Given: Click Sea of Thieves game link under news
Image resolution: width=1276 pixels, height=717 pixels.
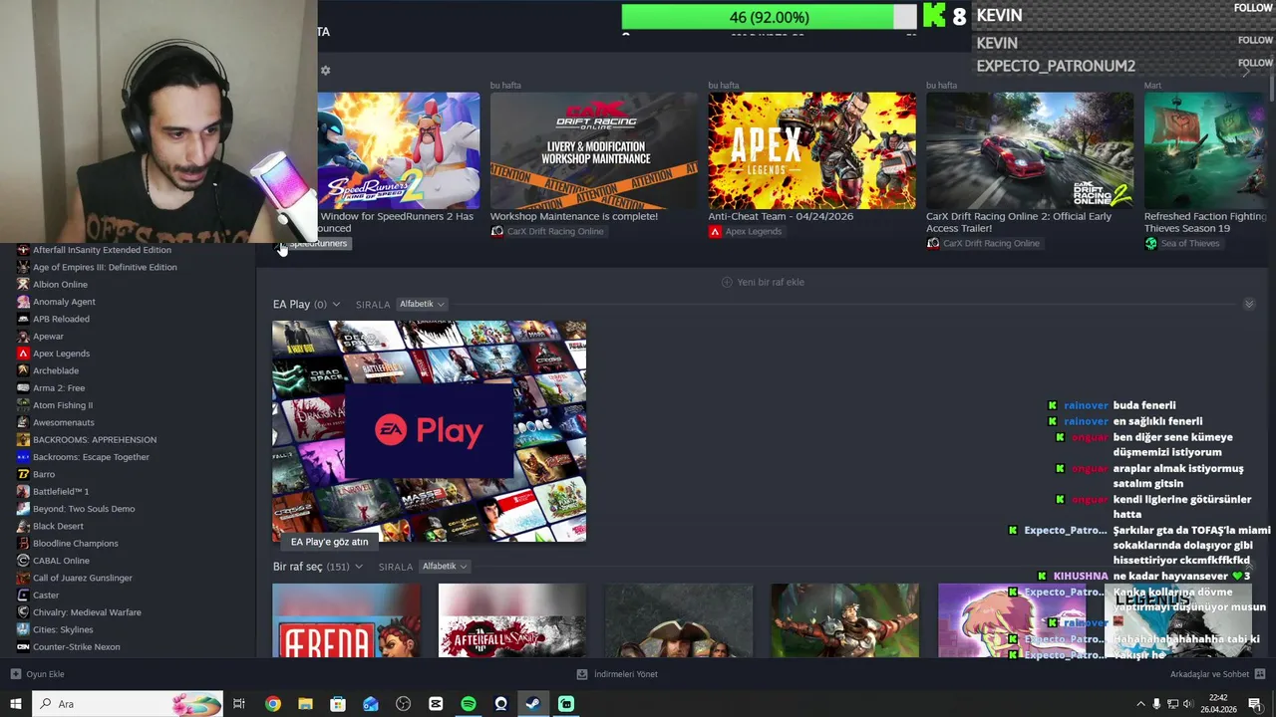Looking at the screenshot, I should click(1189, 243).
